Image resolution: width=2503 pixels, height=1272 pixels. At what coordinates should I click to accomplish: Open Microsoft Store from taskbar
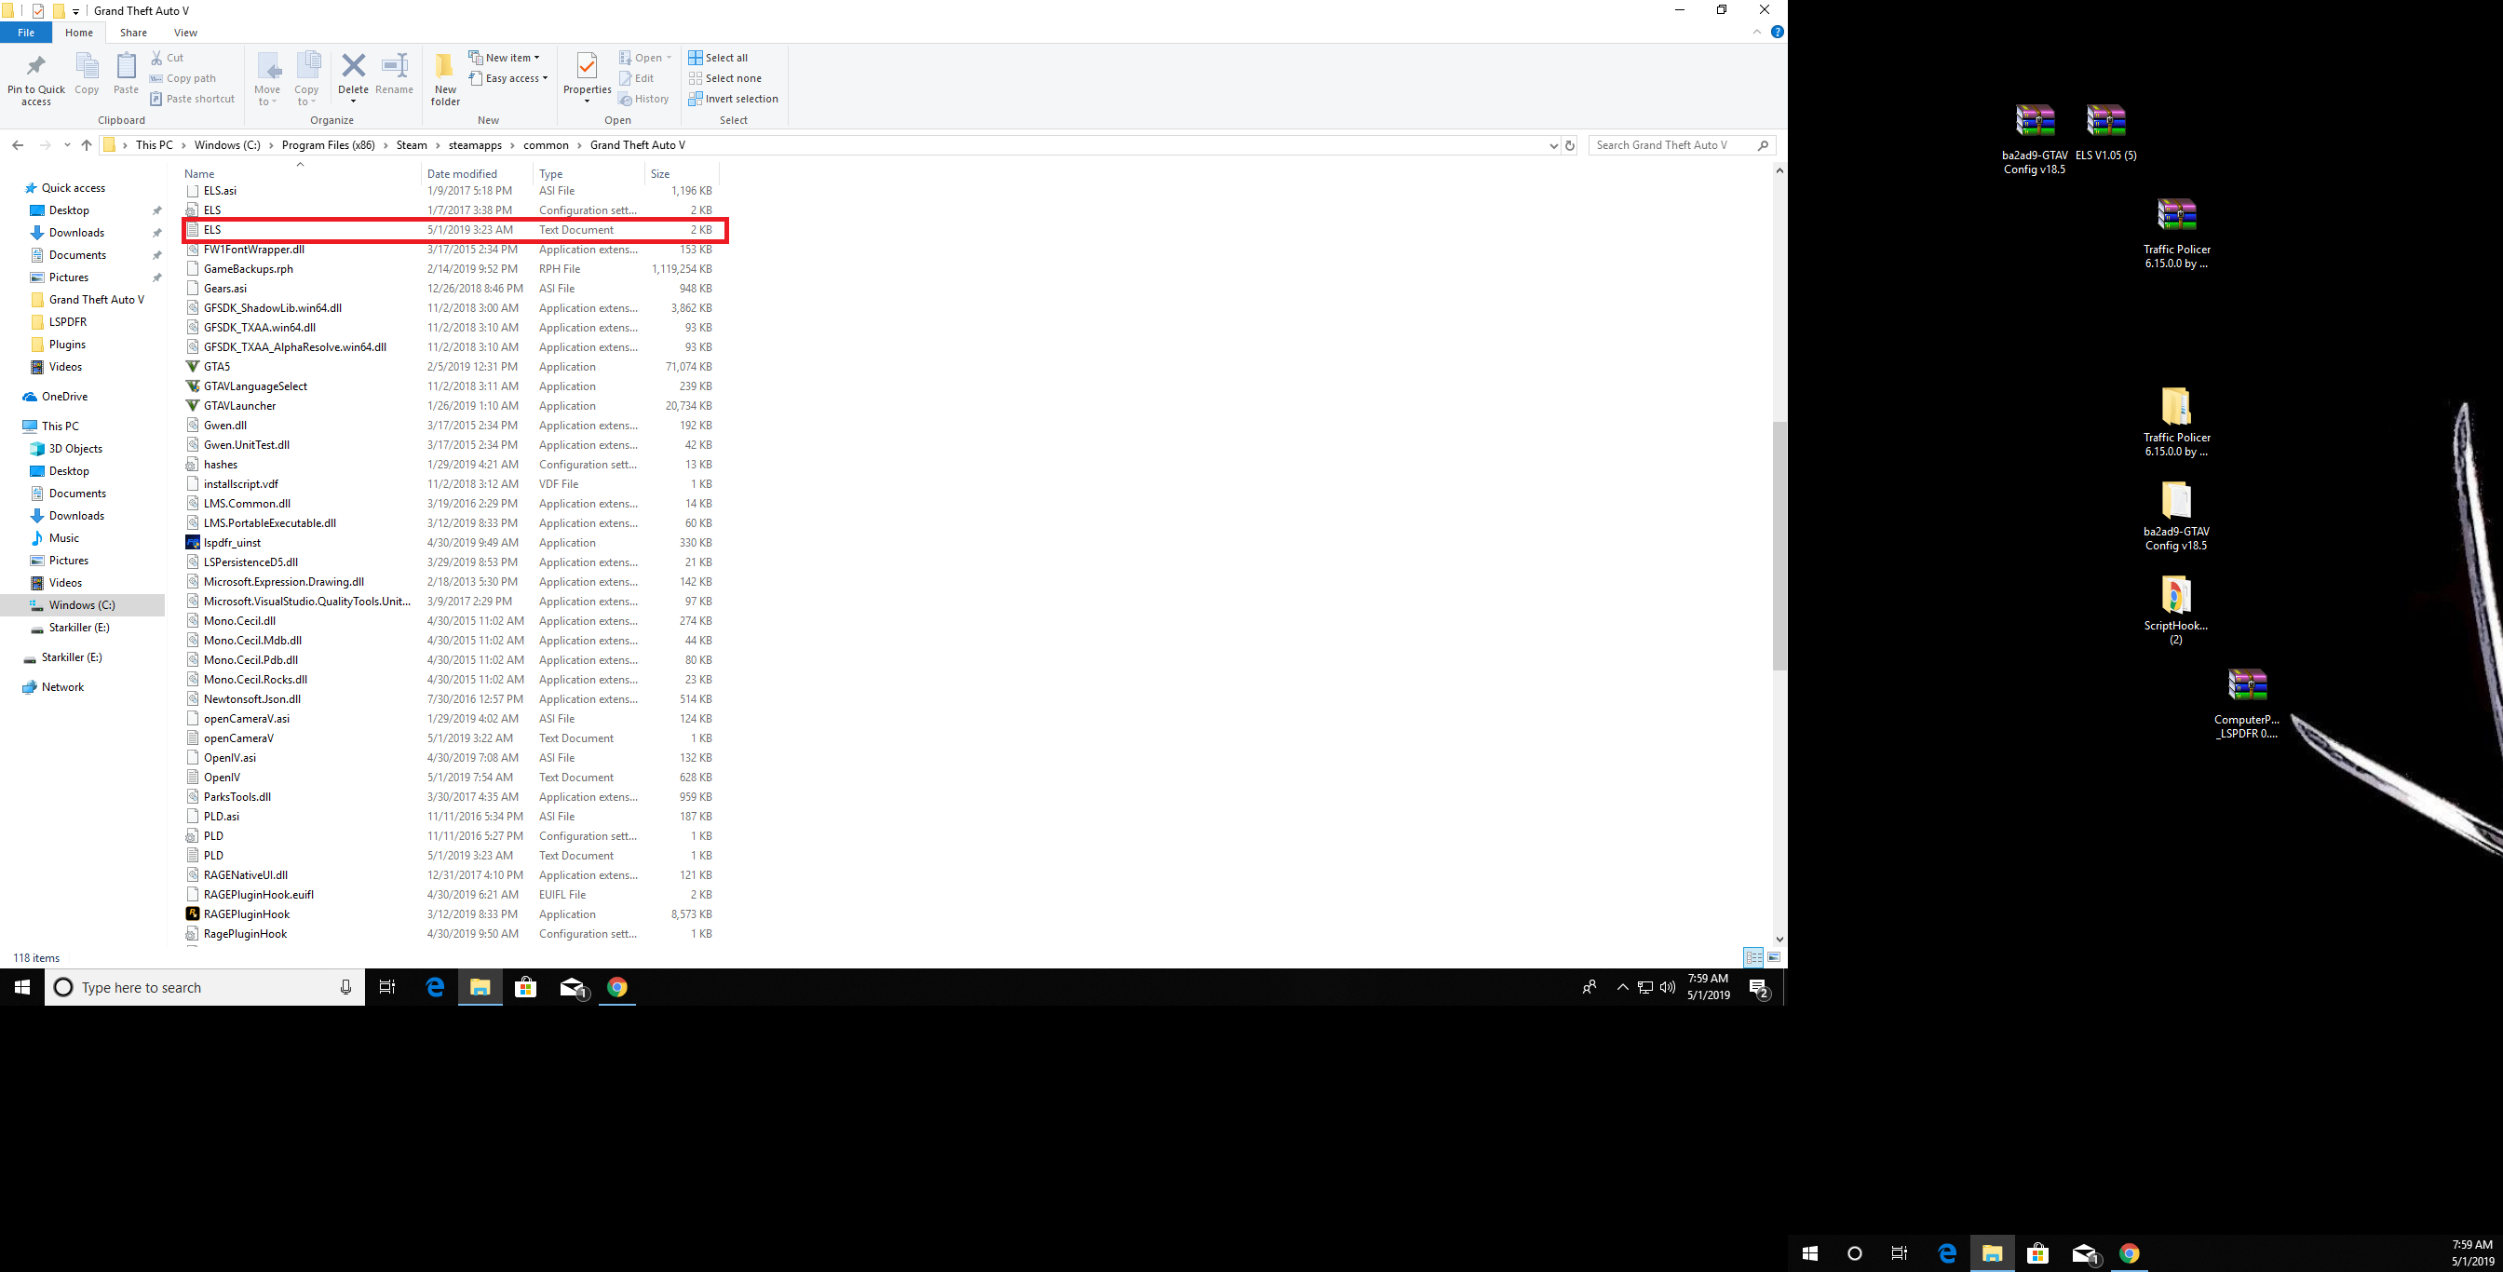(x=526, y=987)
